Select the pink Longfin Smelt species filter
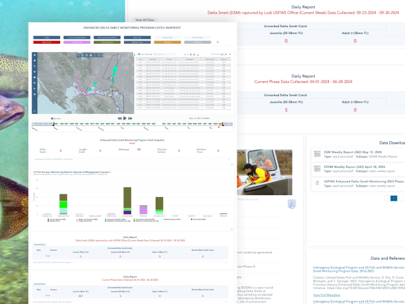405x304 pixels. (x=77, y=42)
